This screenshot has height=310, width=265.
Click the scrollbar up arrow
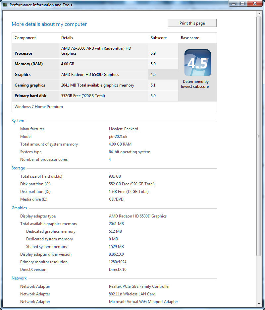pyautogui.click(x=259, y=14)
